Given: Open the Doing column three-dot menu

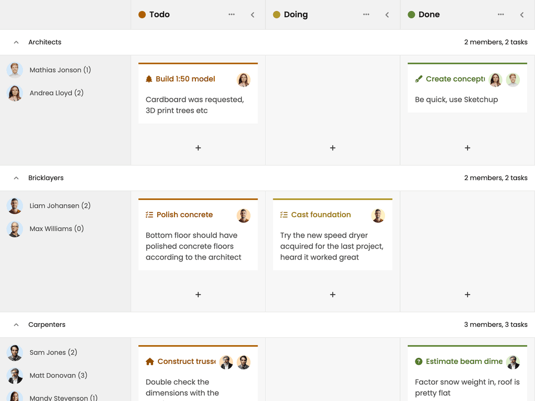Looking at the screenshot, I should [x=366, y=14].
